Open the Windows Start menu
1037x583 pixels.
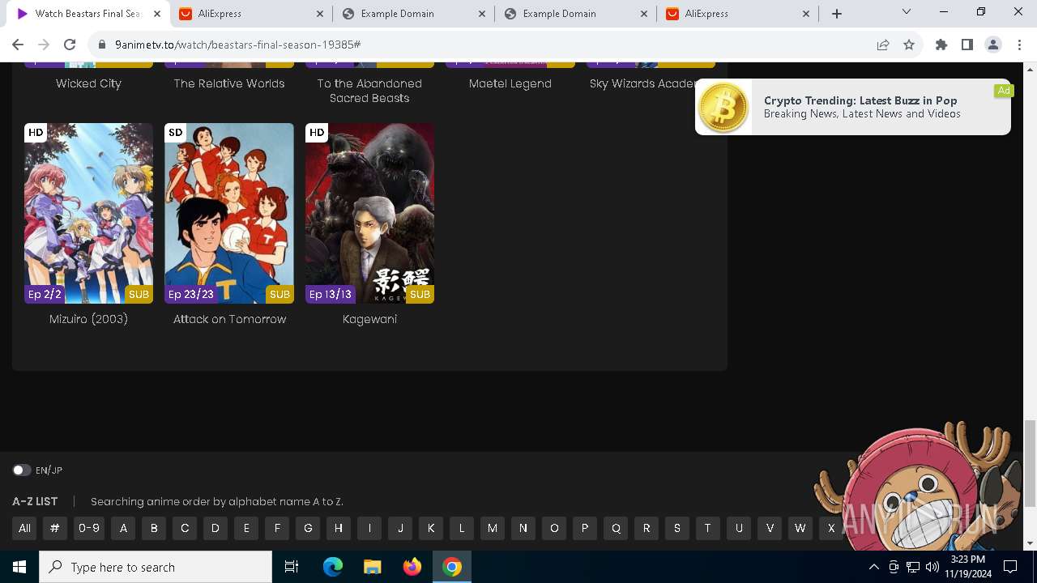pos(19,567)
